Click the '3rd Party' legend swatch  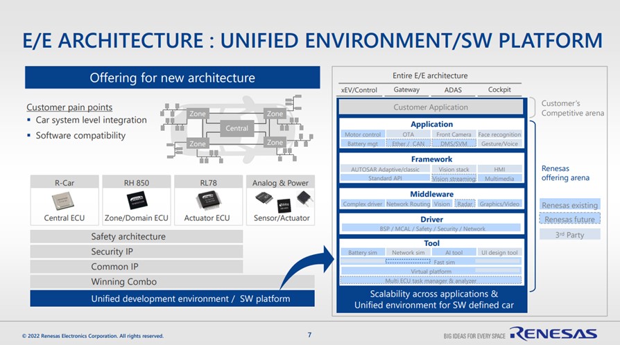tap(570, 234)
